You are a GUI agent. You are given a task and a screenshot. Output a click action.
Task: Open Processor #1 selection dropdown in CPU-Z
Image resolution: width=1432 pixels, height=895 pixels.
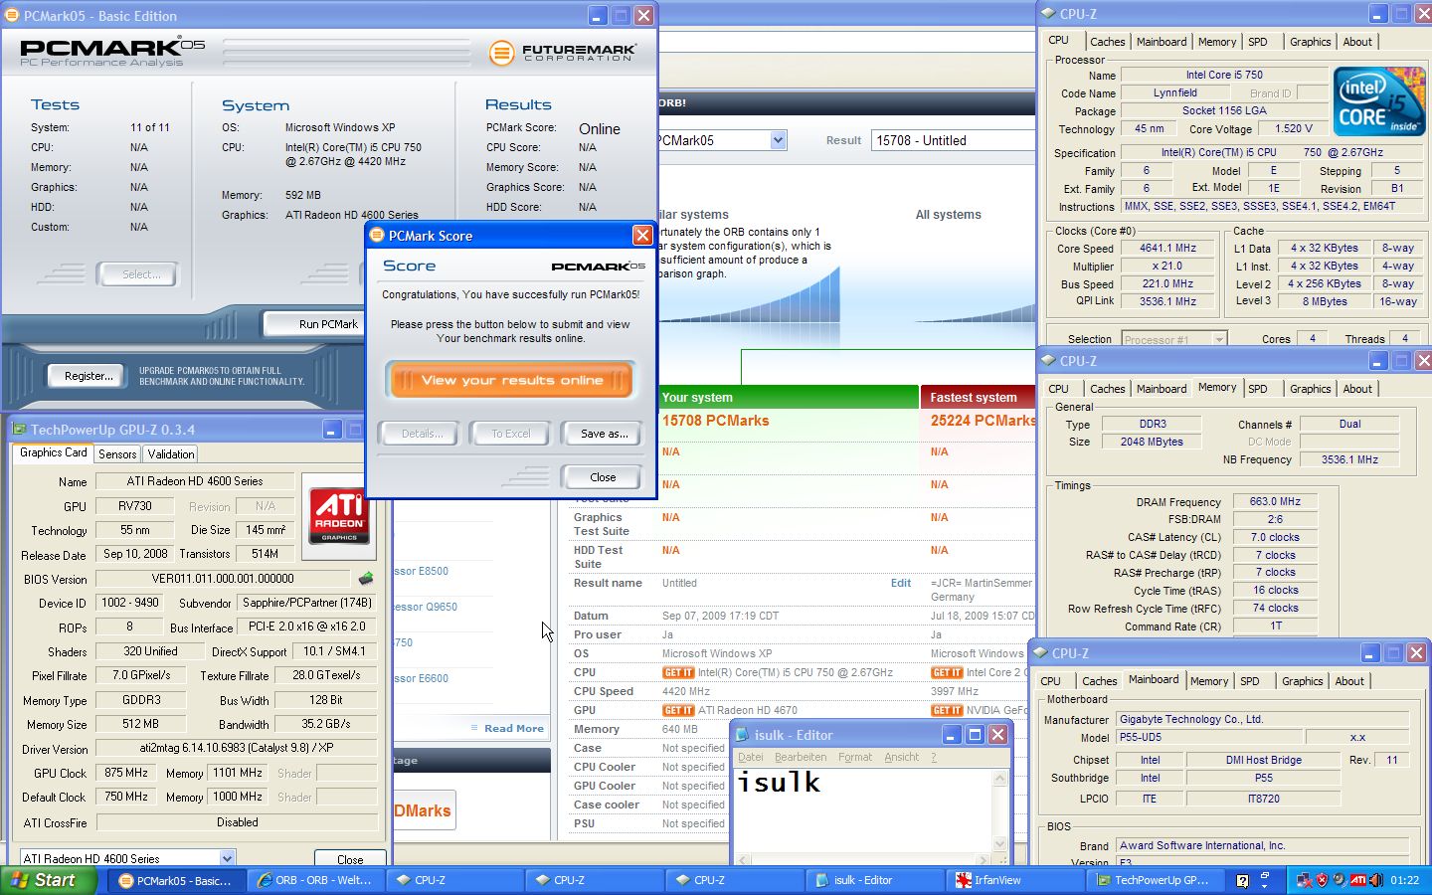click(x=1219, y=339)
